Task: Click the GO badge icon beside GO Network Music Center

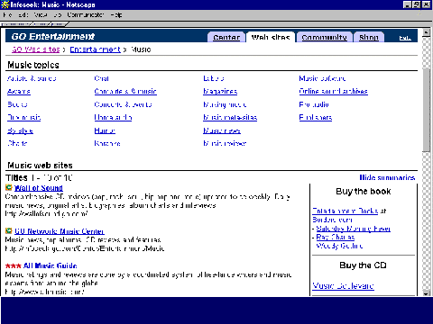Action: coord(9,231)
